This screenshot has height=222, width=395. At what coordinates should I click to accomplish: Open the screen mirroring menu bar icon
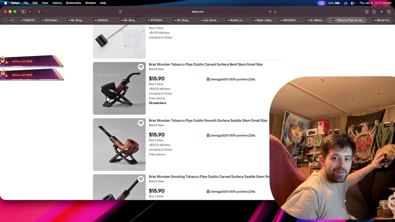coord(322,3)
